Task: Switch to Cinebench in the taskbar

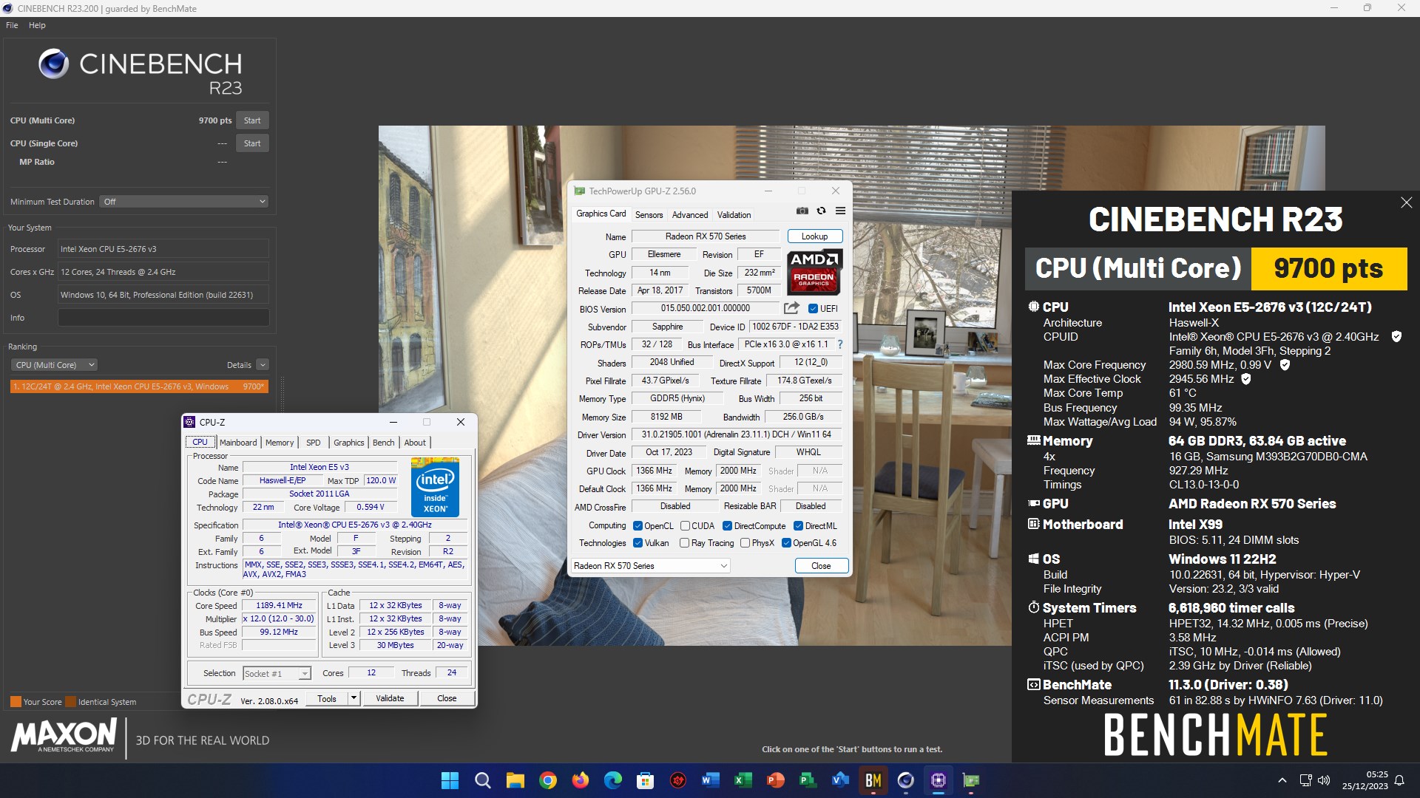Action: coord(905,780)
